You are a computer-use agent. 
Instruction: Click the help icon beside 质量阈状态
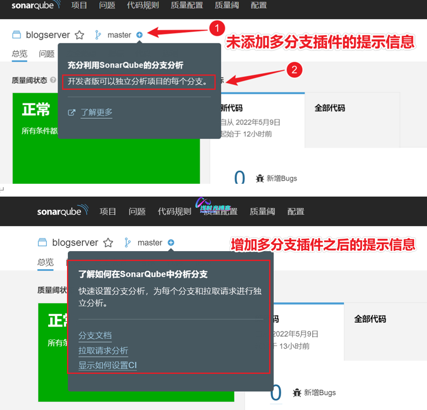53,80
